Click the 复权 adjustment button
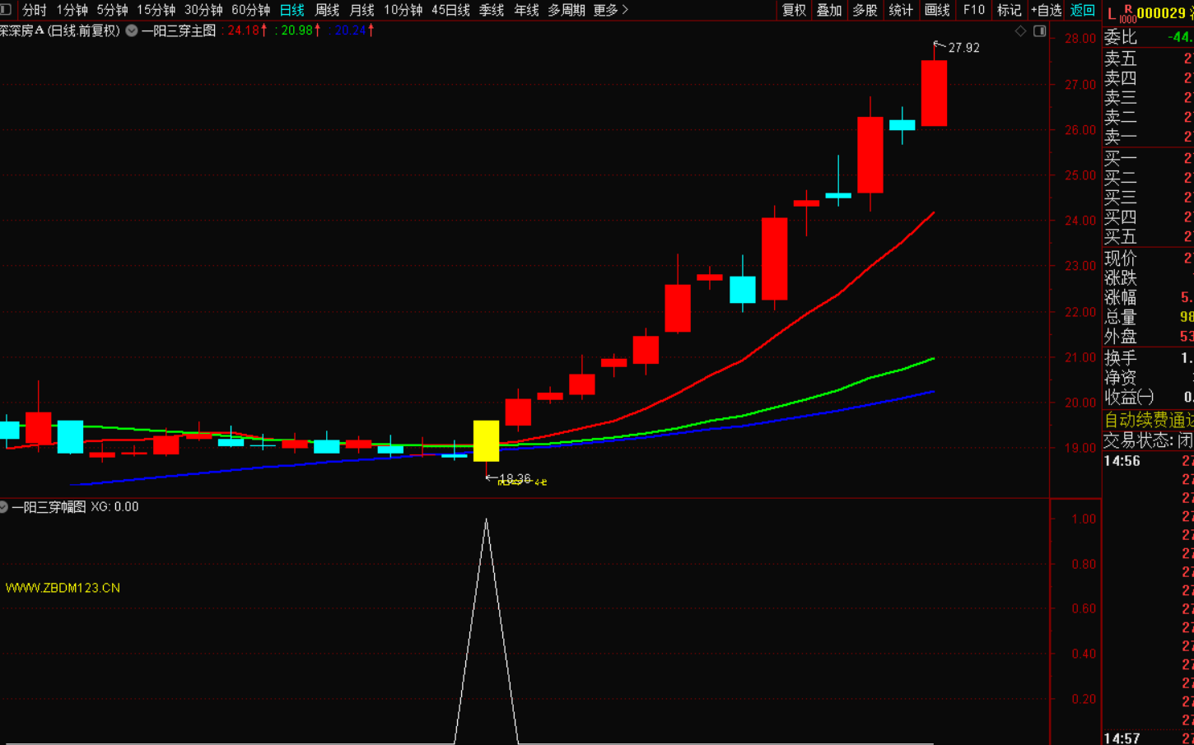 794,10
